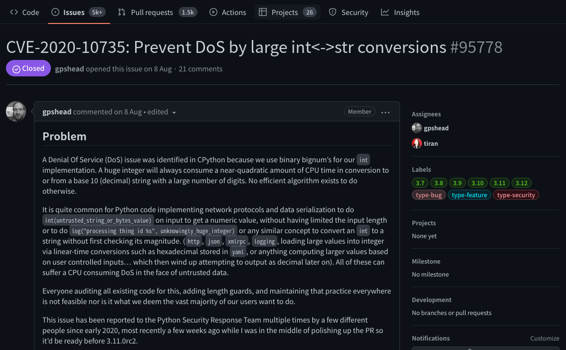Click the Development heading
This screenshot has width=566, height=350.
click(x=432, y=300)
